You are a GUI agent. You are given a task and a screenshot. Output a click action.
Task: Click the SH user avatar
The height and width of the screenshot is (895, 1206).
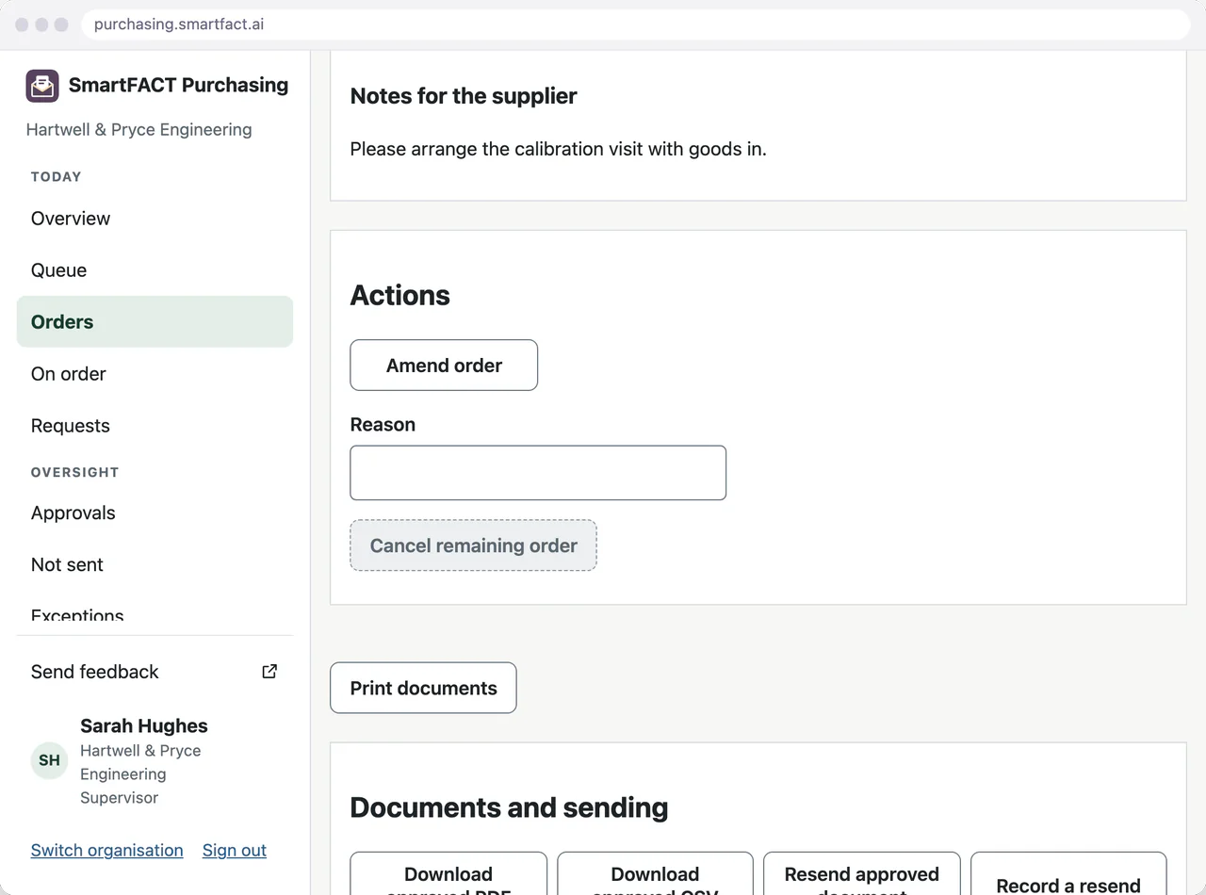pos(50,760)
